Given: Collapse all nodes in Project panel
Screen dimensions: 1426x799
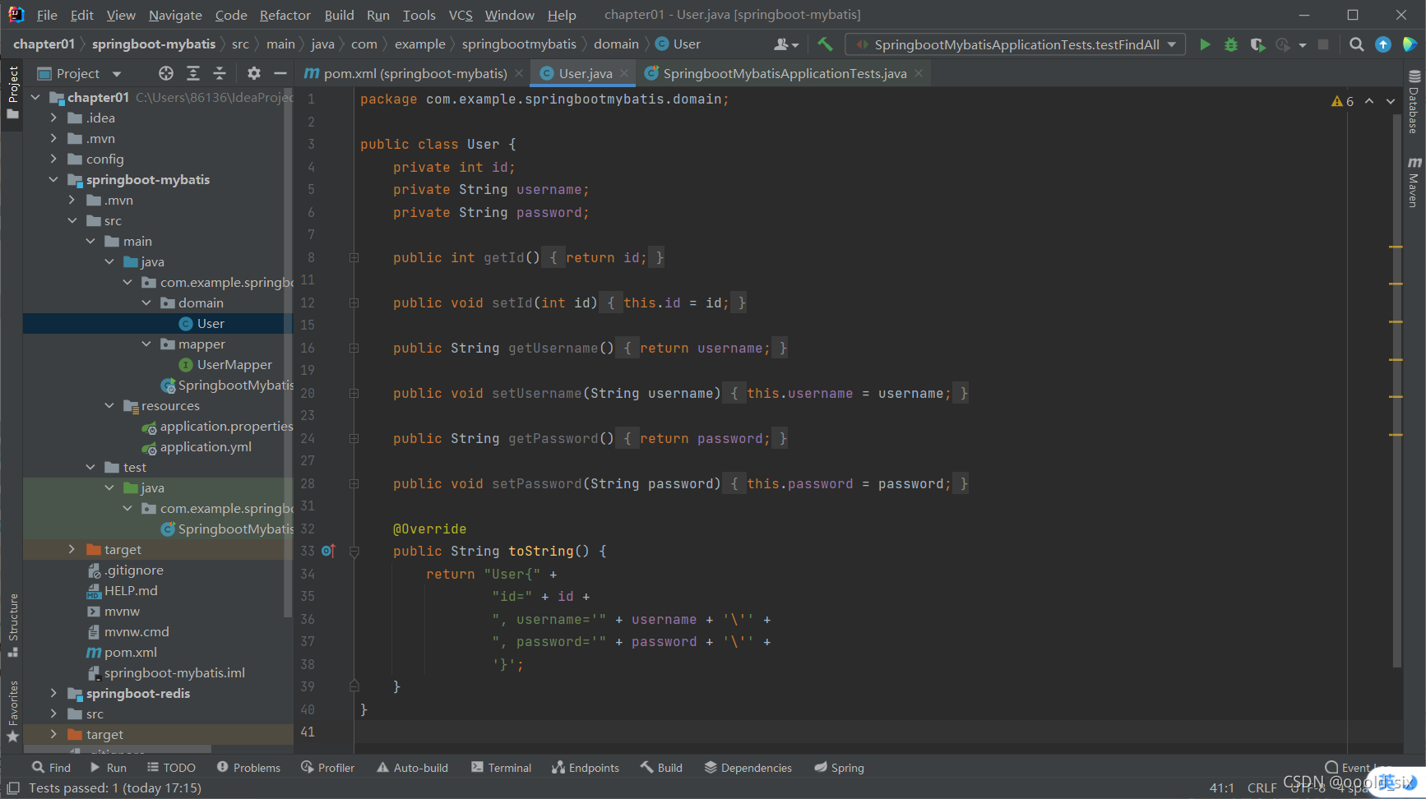Looking at the screenshot, I should coord(220,73).
